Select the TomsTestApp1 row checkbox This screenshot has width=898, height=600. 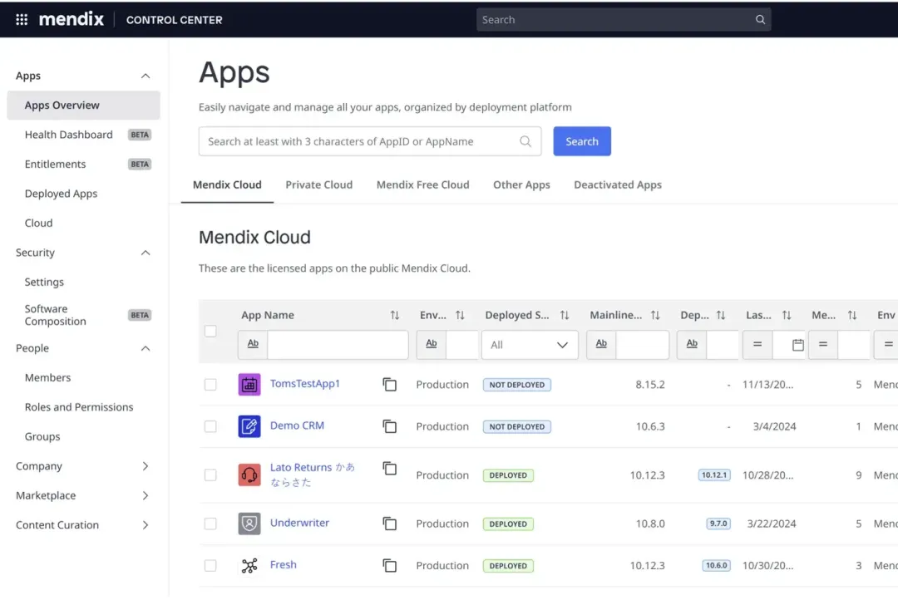coord(210,384)
